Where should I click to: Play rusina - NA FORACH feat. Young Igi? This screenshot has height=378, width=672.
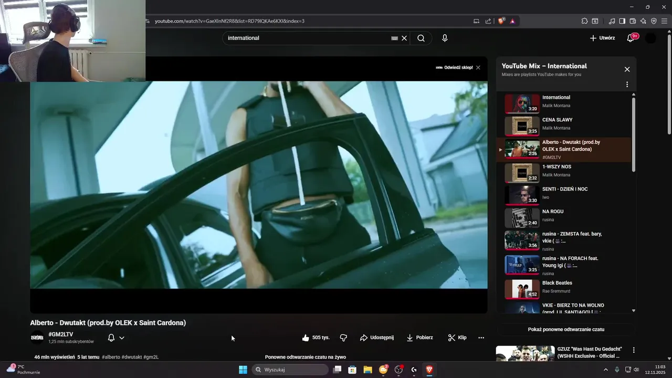click(563, 265)
